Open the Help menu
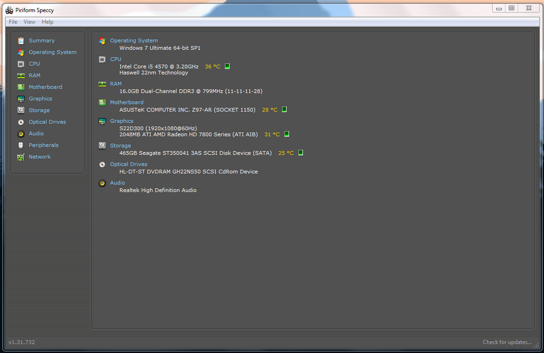The height and width of the screenshot is (353, 544). [x=47, y=22]
